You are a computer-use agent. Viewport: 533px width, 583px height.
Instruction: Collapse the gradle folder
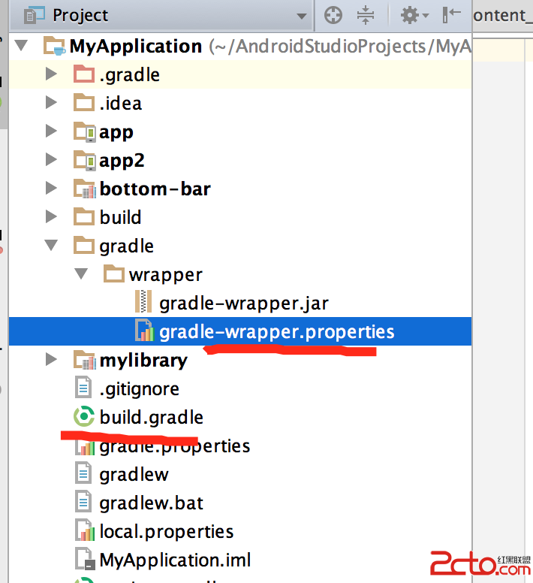tap(51, 246)
